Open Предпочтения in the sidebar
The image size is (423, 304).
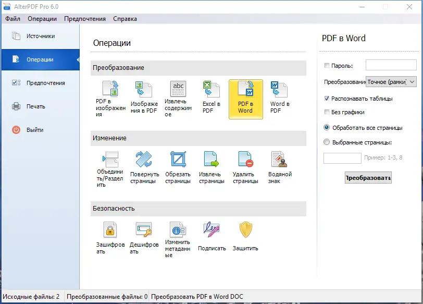click(x=41, y=83)
